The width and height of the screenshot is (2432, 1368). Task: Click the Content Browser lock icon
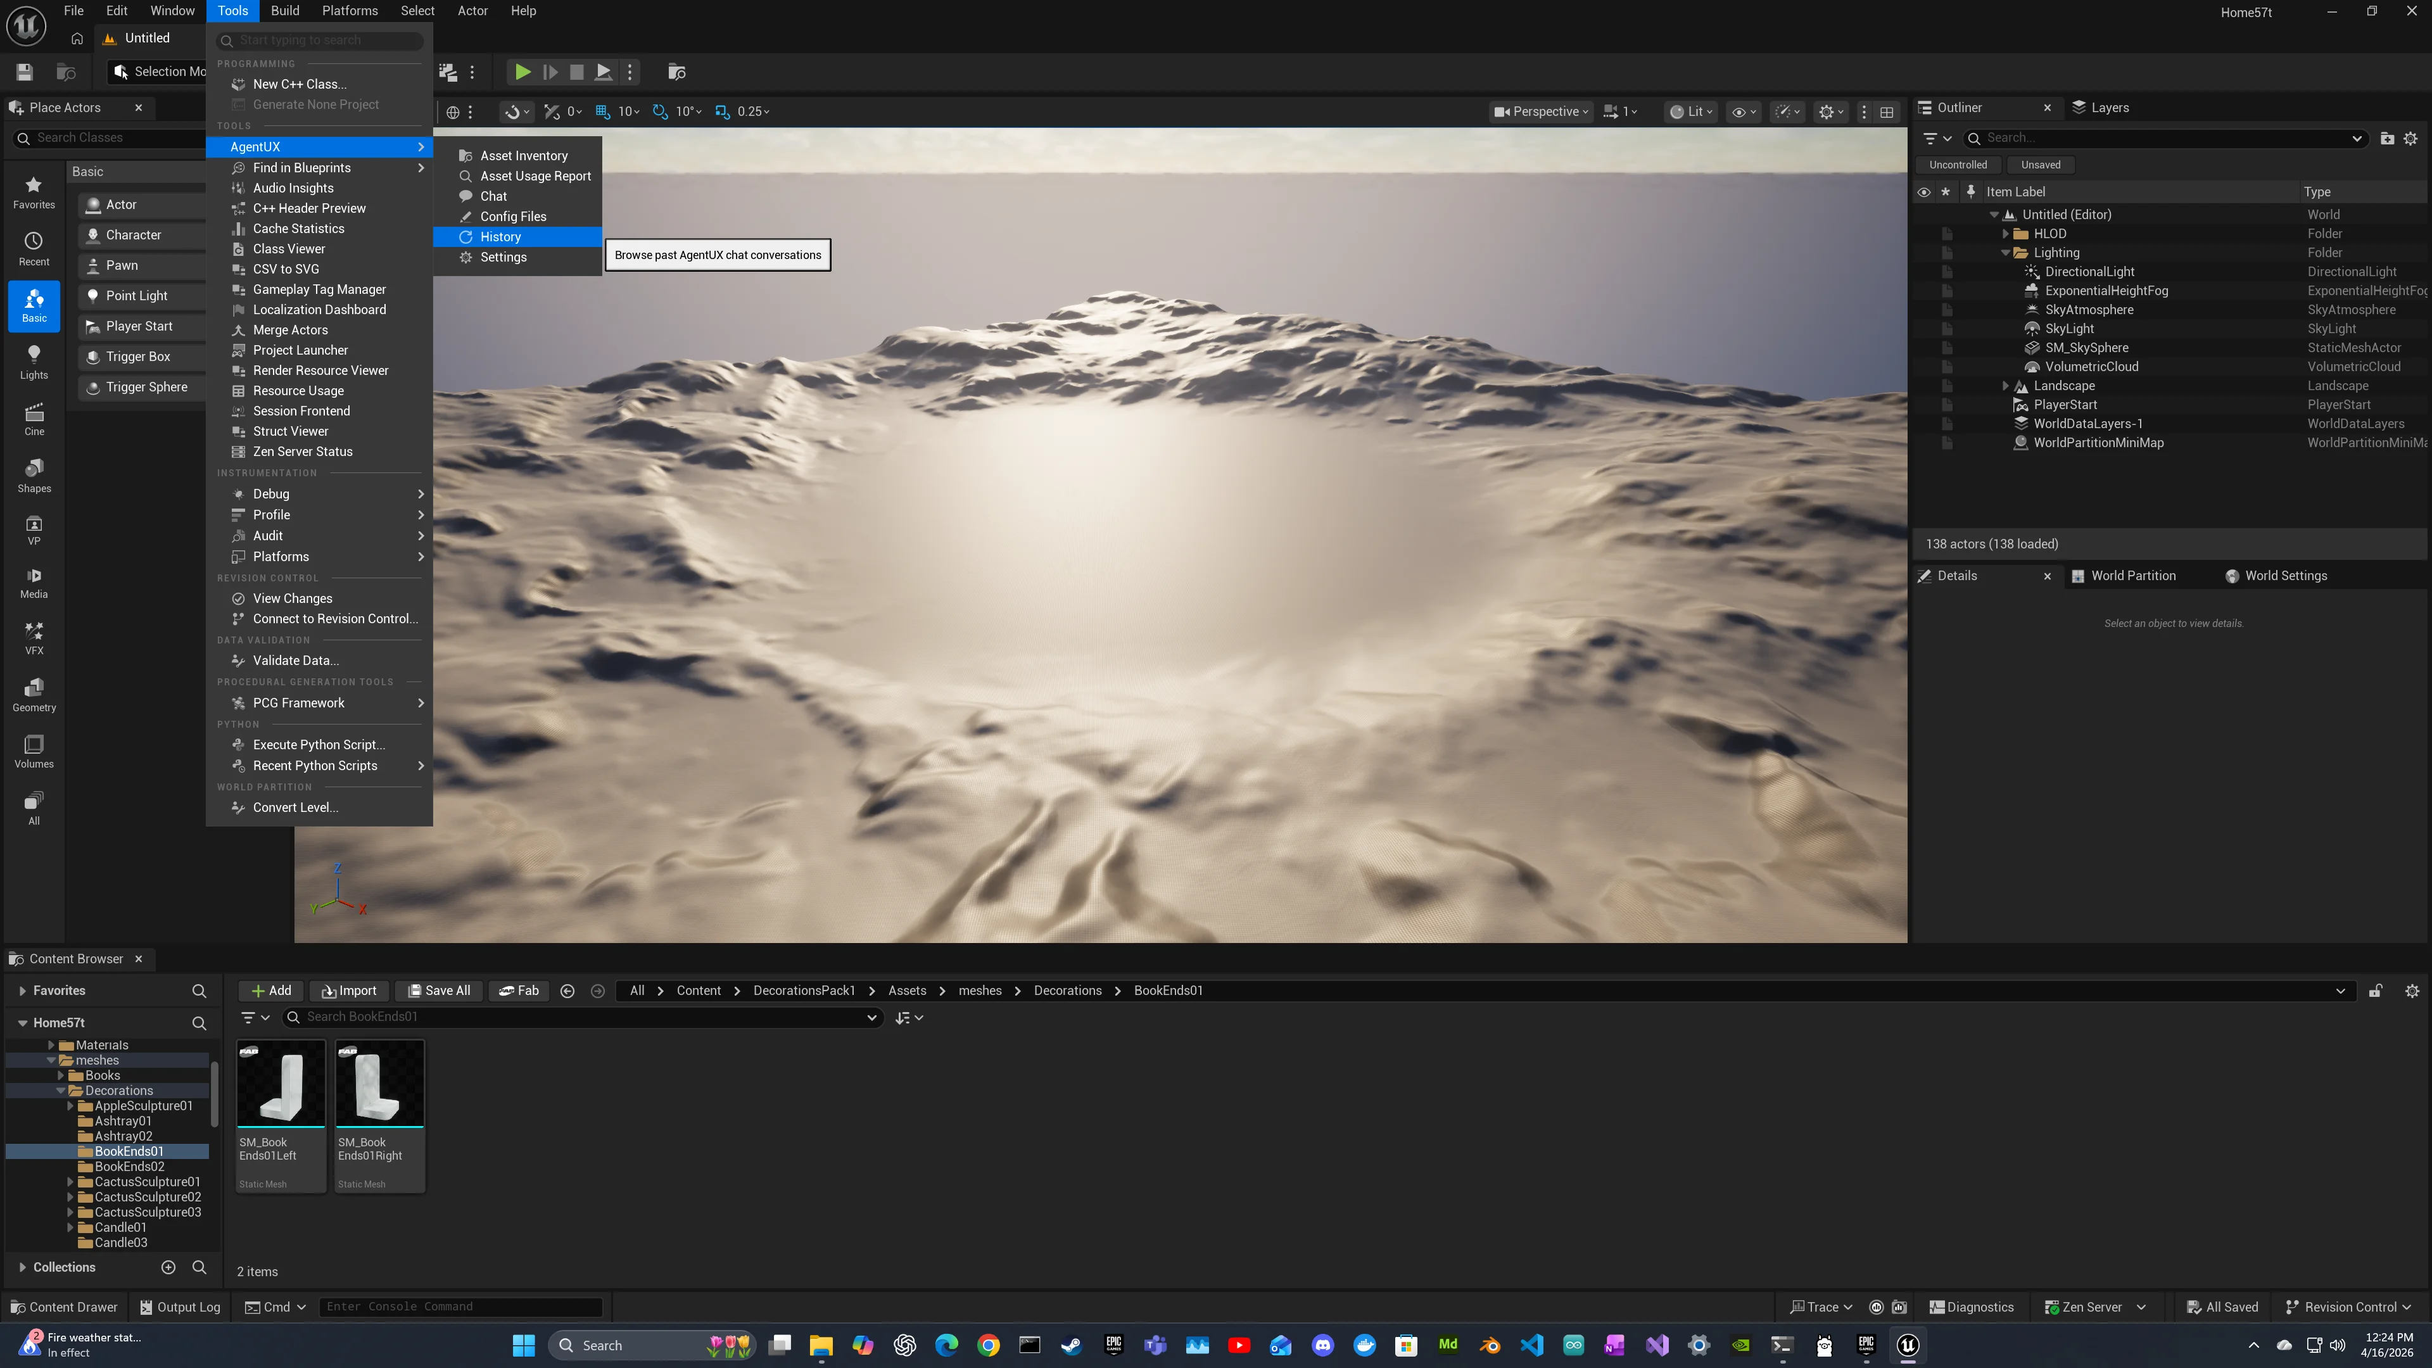[2376, 991]
